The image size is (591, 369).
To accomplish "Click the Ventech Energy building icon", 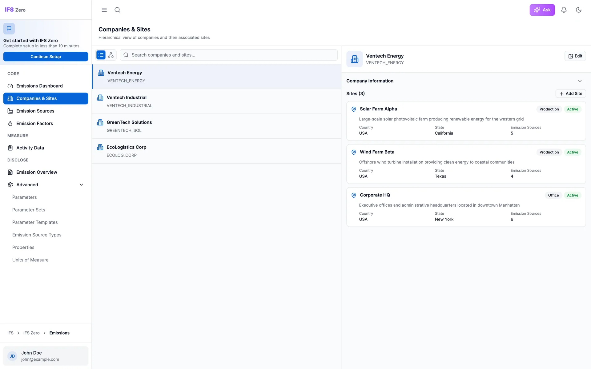I will tap(101, 73).
